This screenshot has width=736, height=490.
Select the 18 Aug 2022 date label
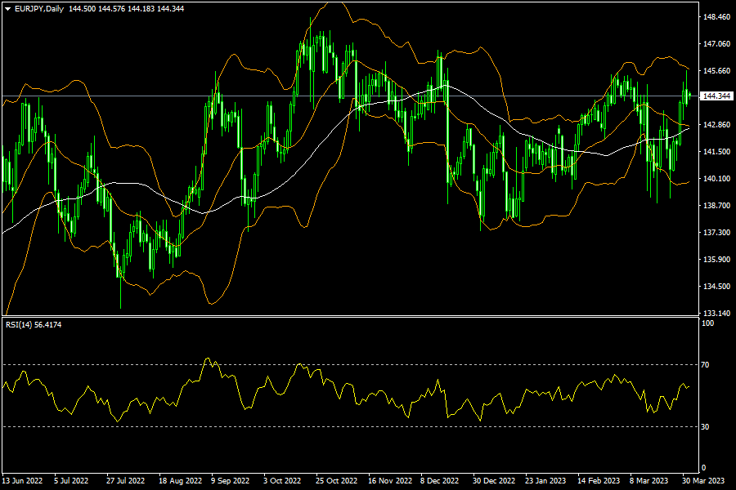[180, 481]
